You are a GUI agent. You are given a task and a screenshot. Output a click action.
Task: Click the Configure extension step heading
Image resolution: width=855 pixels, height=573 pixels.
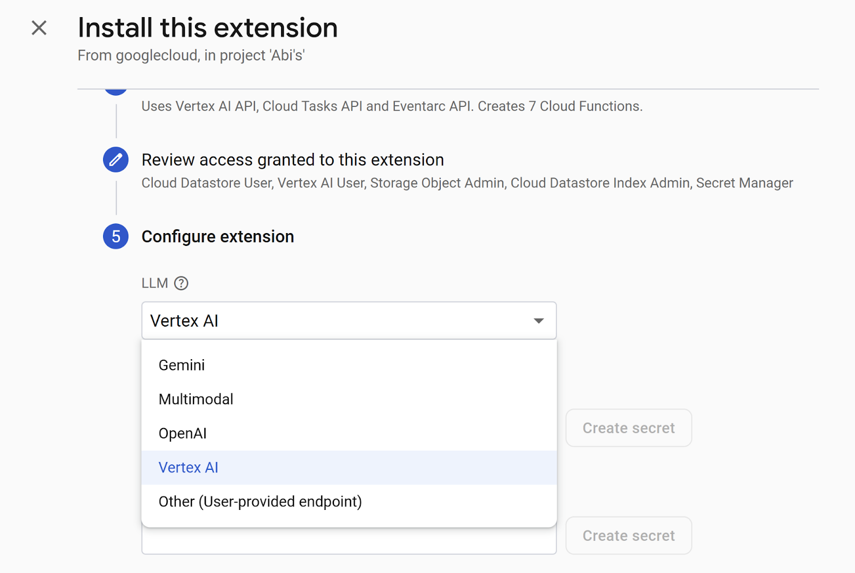pos(217,236)
